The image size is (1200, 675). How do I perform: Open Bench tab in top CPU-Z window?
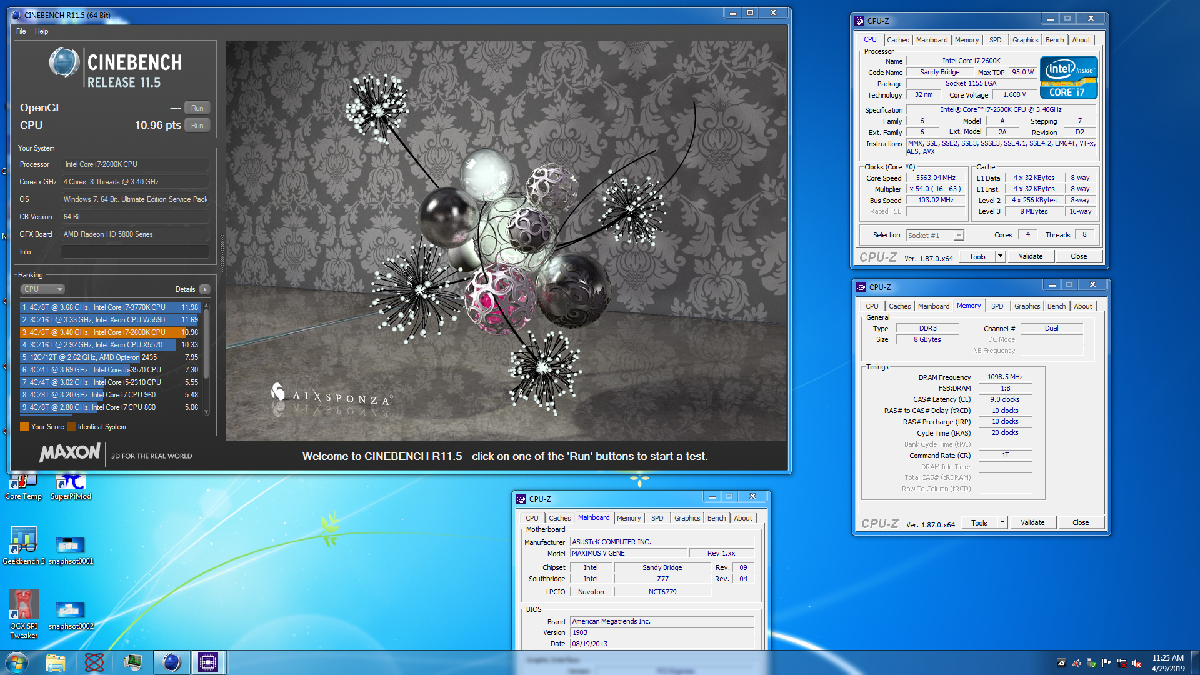tap(1054, 40)
